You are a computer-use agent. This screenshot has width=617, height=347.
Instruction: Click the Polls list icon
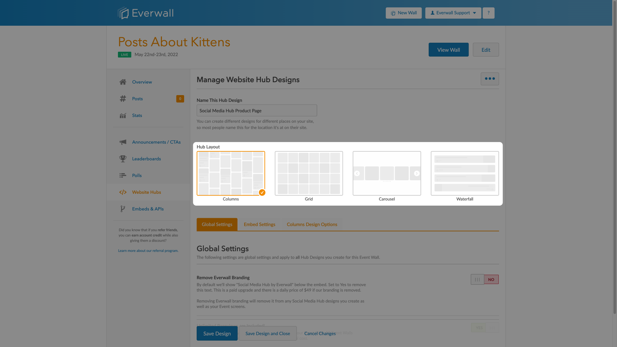tap(123, 175)
